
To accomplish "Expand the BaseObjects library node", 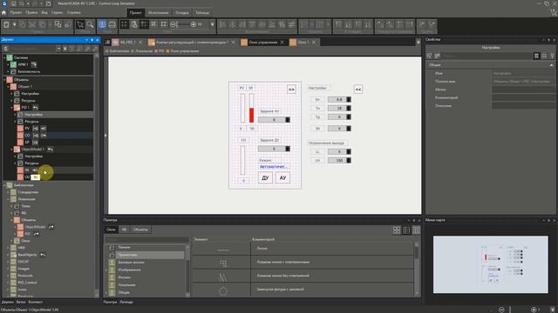I will [x=8, y=255].
